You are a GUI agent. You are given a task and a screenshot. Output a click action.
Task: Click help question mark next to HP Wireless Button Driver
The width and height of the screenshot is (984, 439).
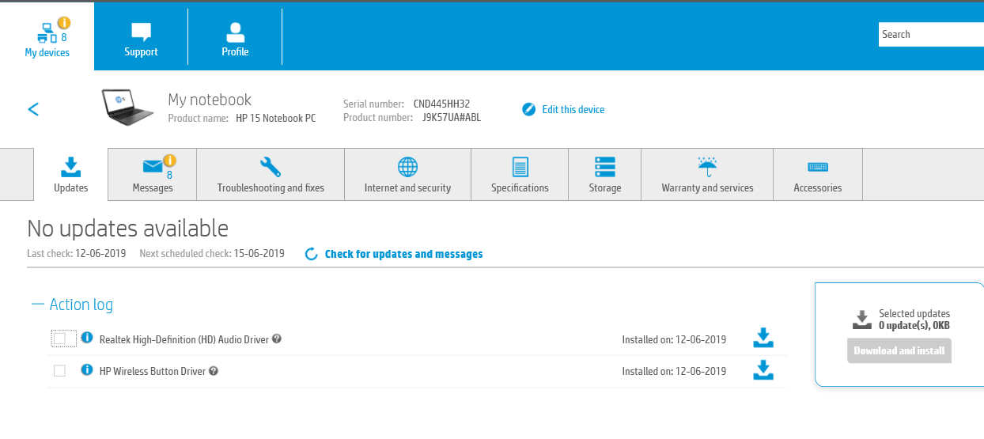pyautogui.click(x=214, y=371)
